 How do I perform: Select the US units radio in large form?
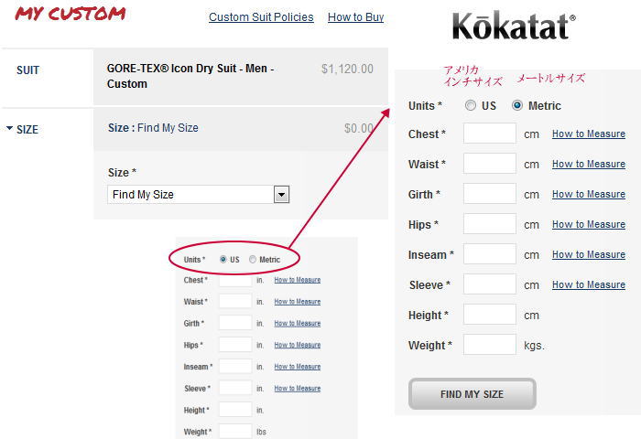[x=471, y=105]
